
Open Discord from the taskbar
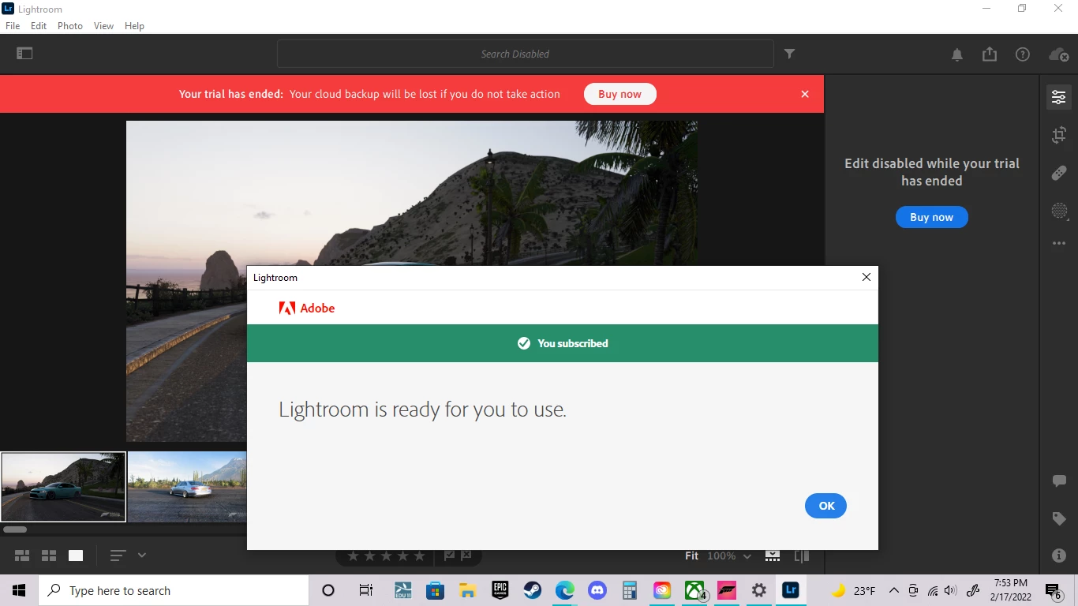597,590
